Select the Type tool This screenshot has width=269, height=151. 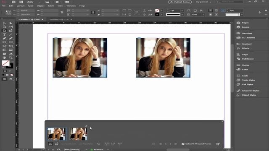tap(5, 34)
